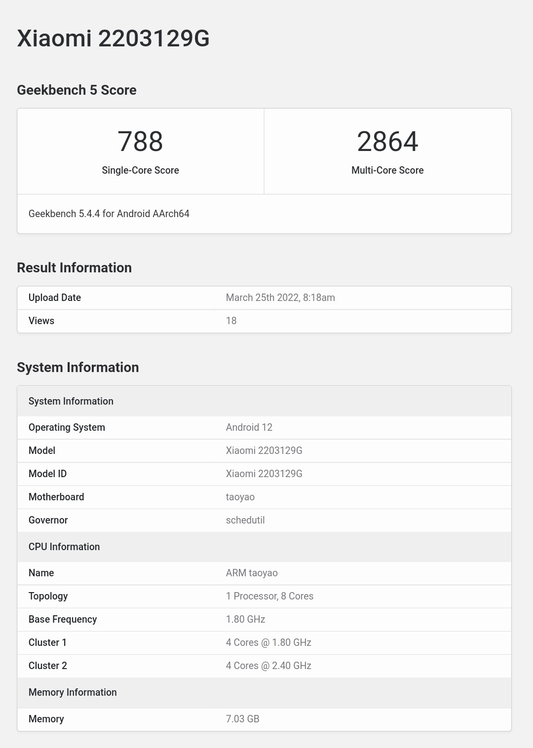Click the Memory Information table header
Screen dimensions: 533x748
pos(265,692)
